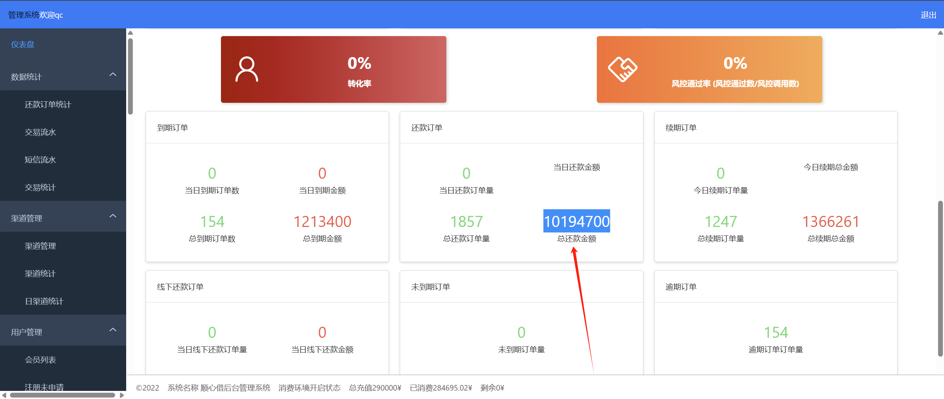Viewport: 944px width, 399px height.
Task: Click sidebar horizontal scroll right arrow
Action: click(x=122, y=395)
